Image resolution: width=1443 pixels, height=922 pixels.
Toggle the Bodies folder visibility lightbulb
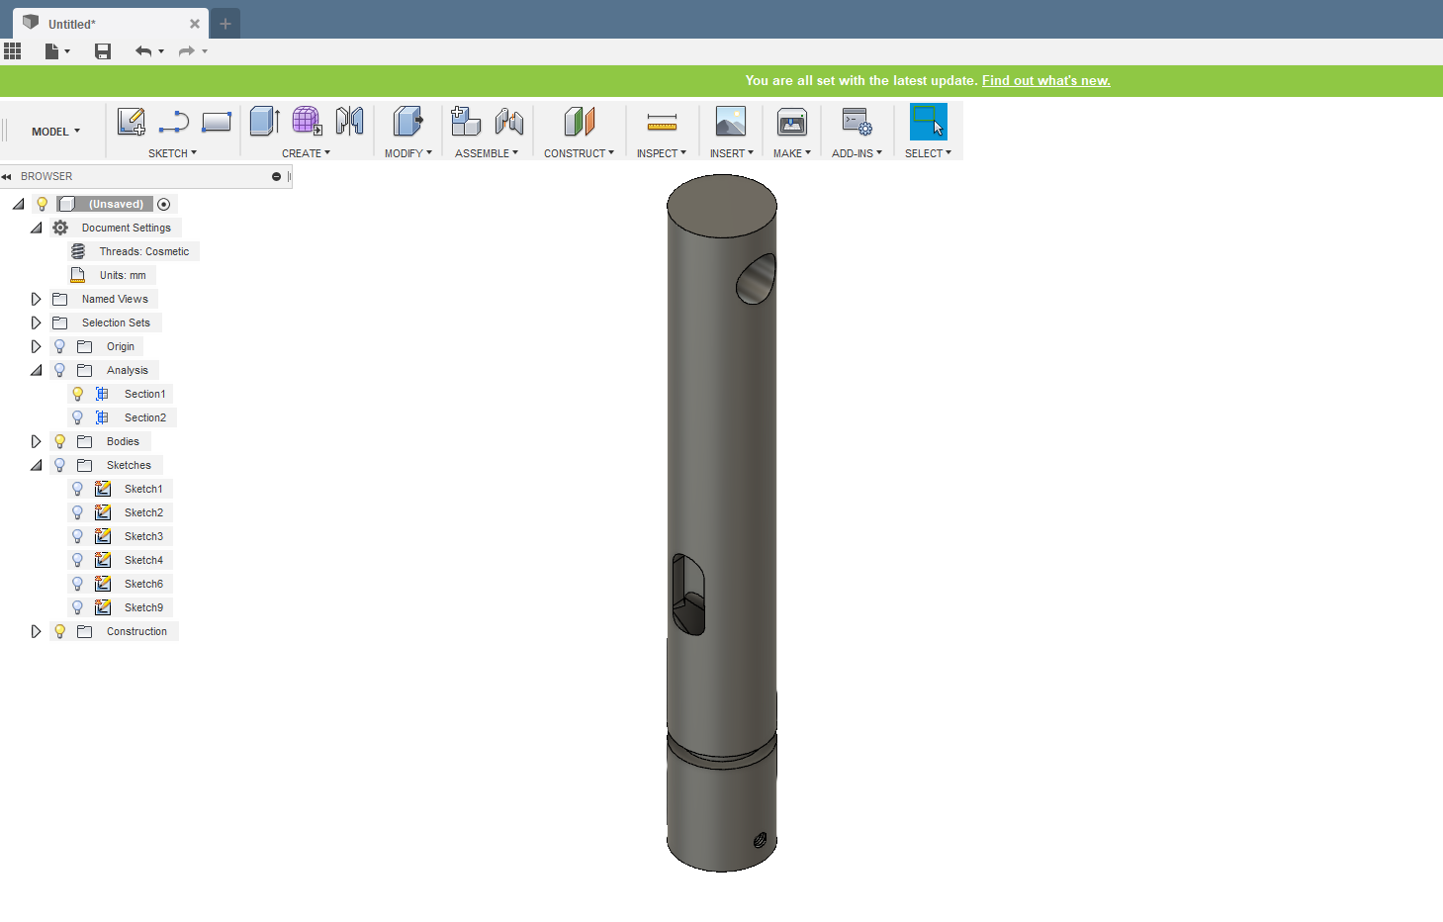click(x=59, y=440)
